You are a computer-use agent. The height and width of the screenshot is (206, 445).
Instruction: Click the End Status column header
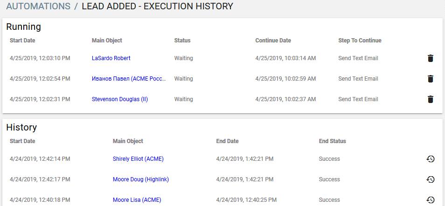tap(332, 141)
